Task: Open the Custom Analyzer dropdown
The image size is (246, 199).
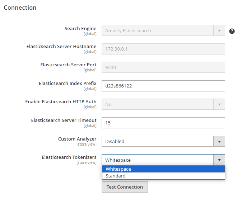Action: click(x=163, y=141)
